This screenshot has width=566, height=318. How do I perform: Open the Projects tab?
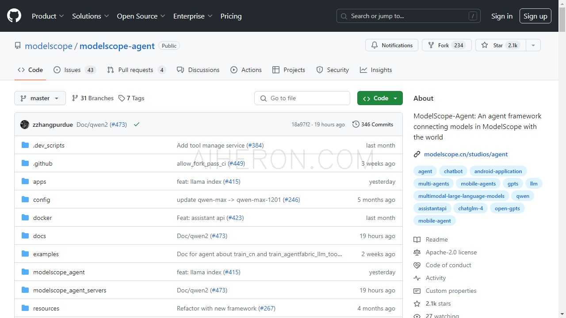pos(289,70)
